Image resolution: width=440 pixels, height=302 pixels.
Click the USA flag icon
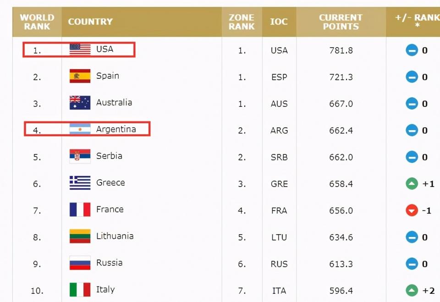click(80, 49)
